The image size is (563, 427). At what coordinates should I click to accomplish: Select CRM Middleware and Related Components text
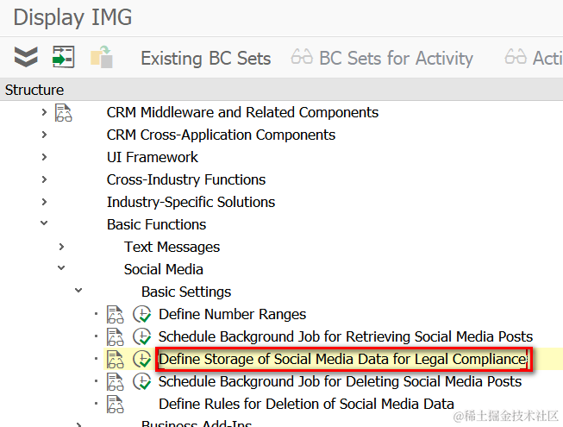(x=242, y=112)
